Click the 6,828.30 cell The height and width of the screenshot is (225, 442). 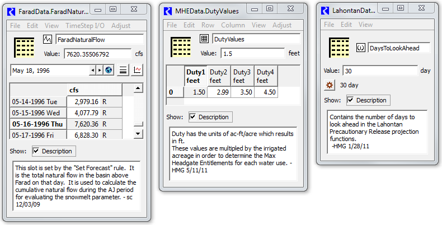[x=95, y=134]
